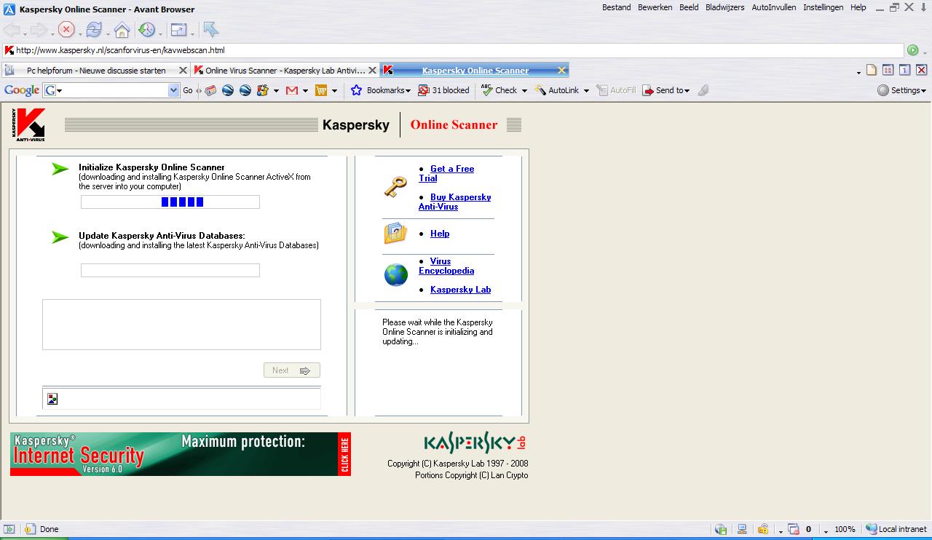Click the 100% zoom level indicator
Viewport: 932px width, 540px height.
point(845,529)
